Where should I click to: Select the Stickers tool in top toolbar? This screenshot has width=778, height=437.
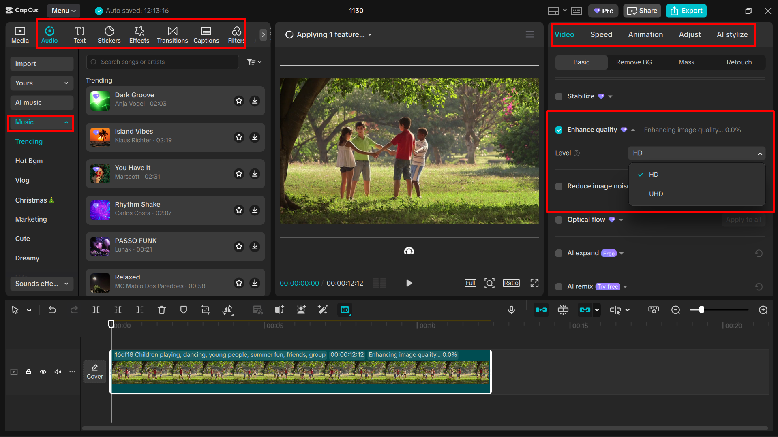109,34
